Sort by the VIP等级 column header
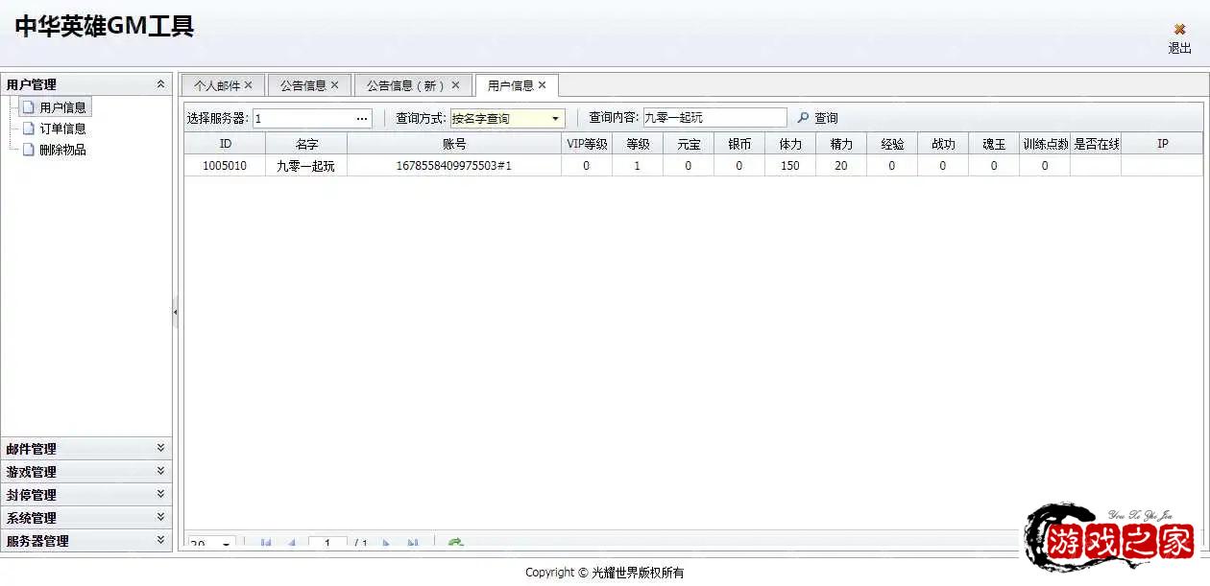Screen dimensions: 1210x586 point(587,143)
